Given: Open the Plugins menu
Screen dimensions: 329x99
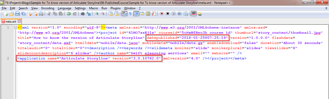Looking at the screenshot, I should tap(115, 8).
